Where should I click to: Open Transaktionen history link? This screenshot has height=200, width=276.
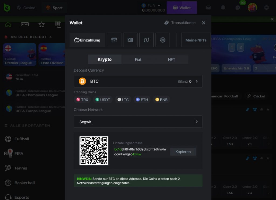coord(180,23)
